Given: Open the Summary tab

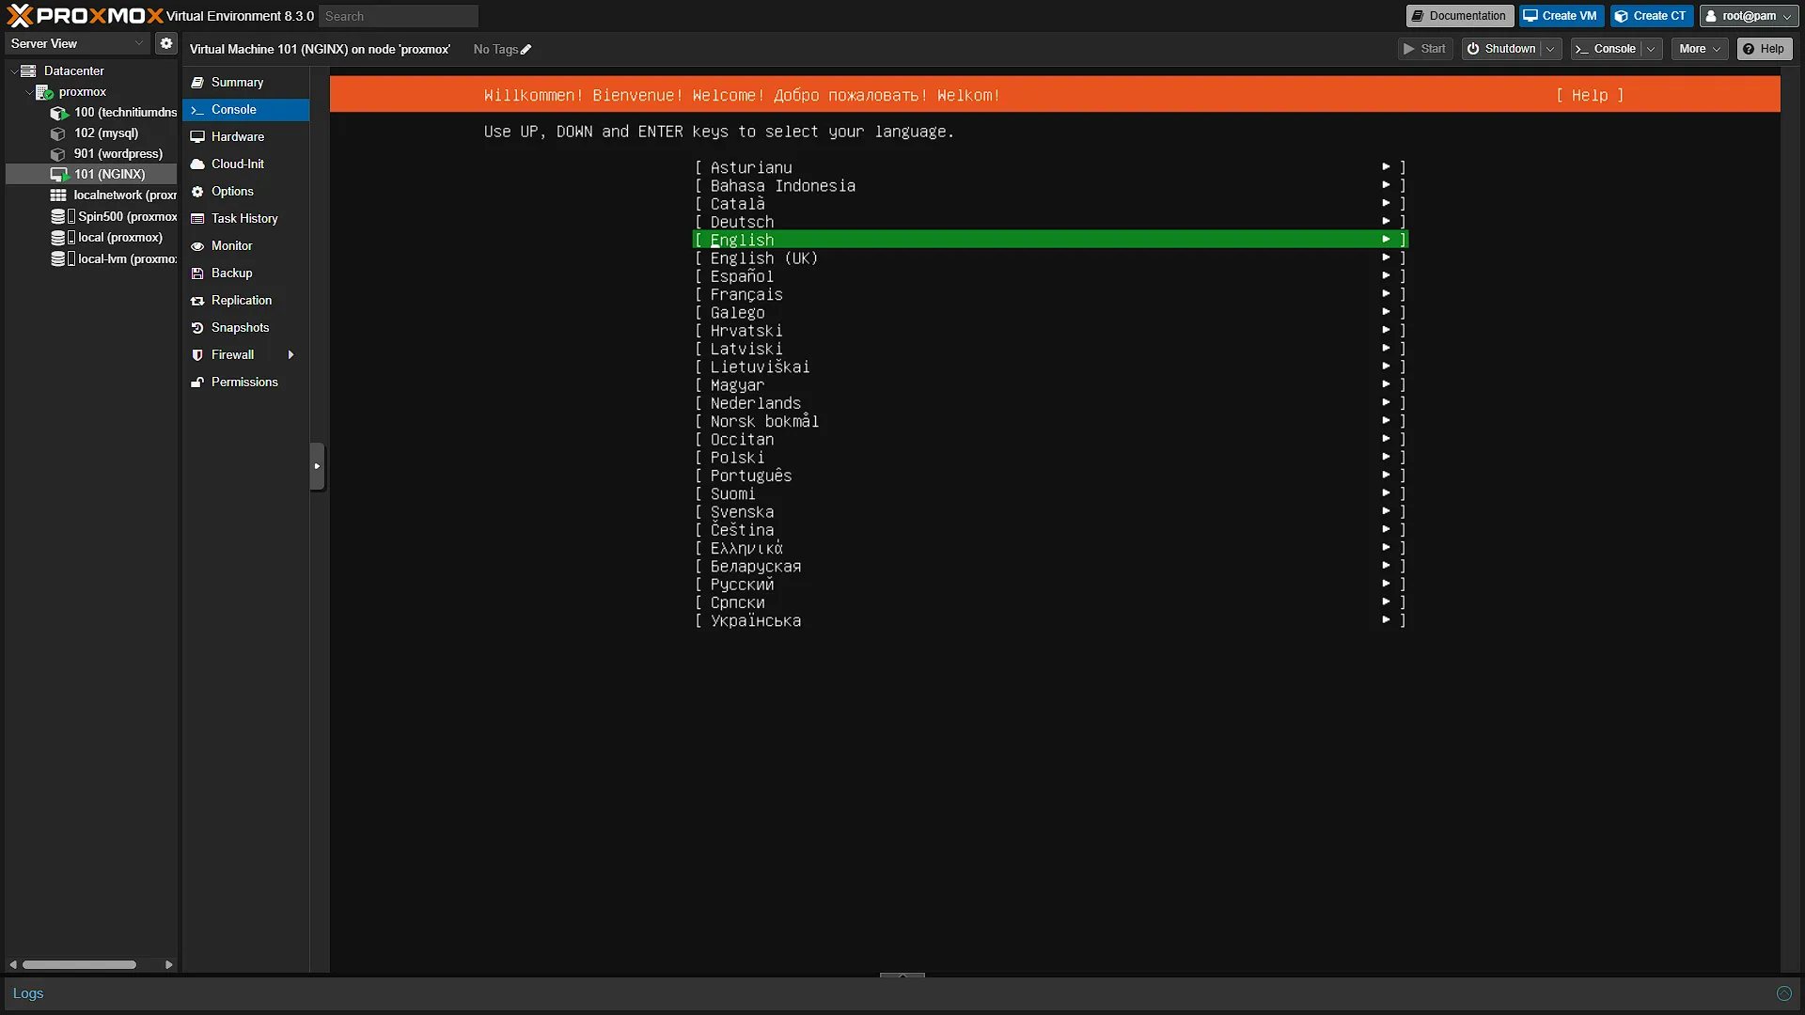Looking at the screenshot, I should pos(246,83).
